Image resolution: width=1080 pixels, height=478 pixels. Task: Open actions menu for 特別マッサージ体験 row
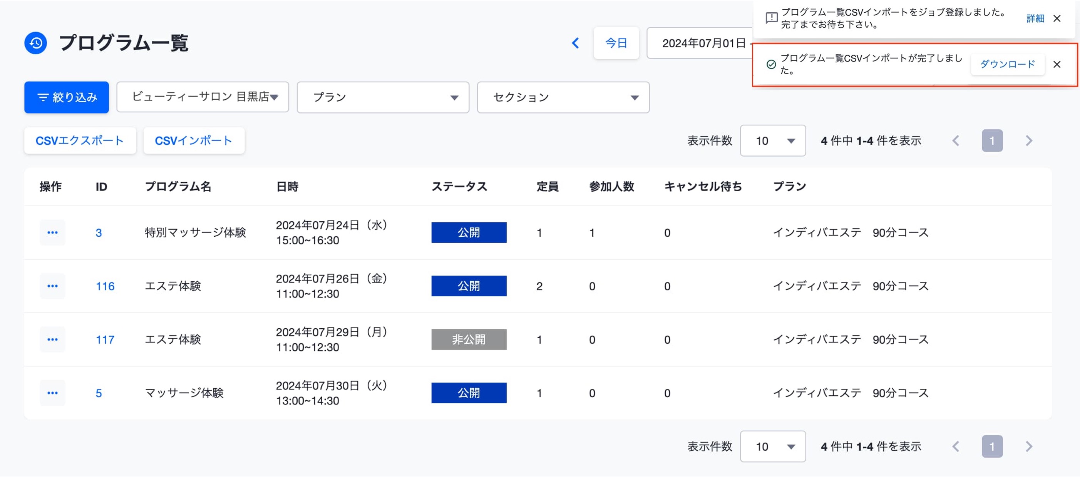pyautogui.click(x=52, y=233)
